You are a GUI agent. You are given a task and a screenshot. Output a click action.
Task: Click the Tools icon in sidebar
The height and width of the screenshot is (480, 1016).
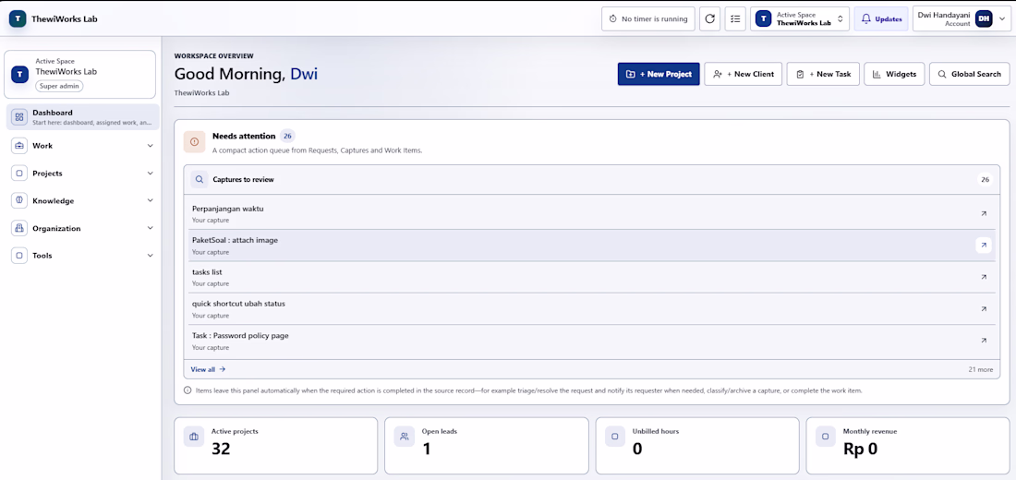click(x=19, y=255)
